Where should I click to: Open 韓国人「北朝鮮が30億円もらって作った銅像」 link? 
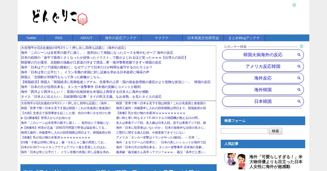pyautogui.click(x=62, y=77)
